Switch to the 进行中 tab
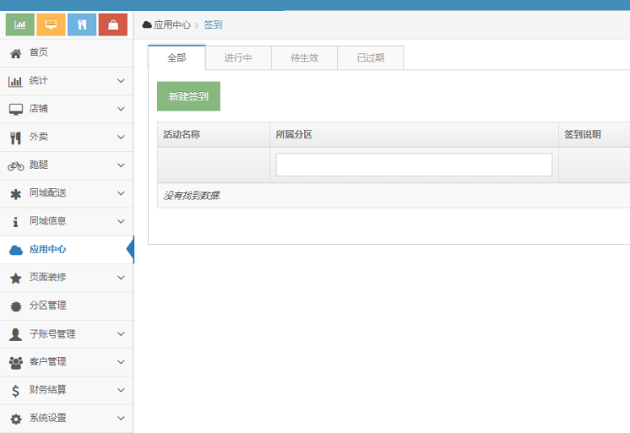This screenshot has width=630, height=433. coord(238,58)
